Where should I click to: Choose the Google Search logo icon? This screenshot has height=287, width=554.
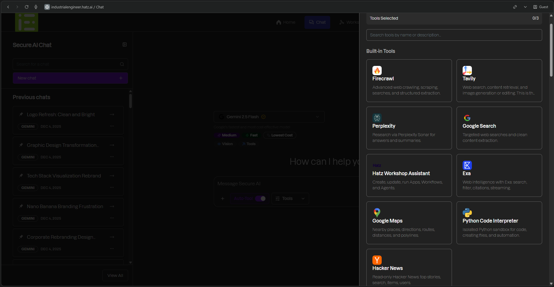click(467, 118)
